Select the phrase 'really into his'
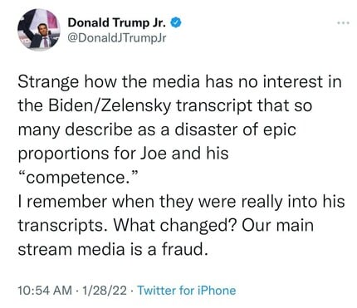Viewport: 357px width, 308px height. pos(293,202)
